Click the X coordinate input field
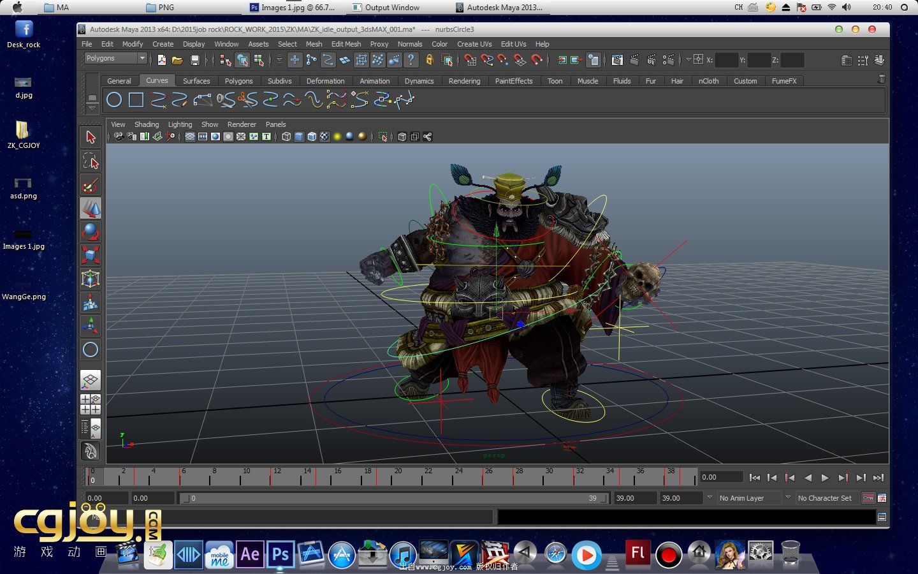 coord(727,60)
